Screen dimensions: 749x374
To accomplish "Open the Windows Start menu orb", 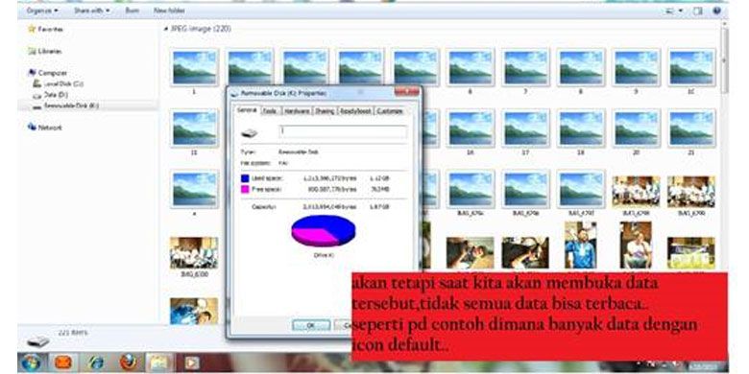I will click(31, 362).
